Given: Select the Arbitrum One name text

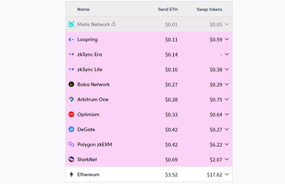Looking at the screenshot, I should pyautogui.click(x=93, y=100).
